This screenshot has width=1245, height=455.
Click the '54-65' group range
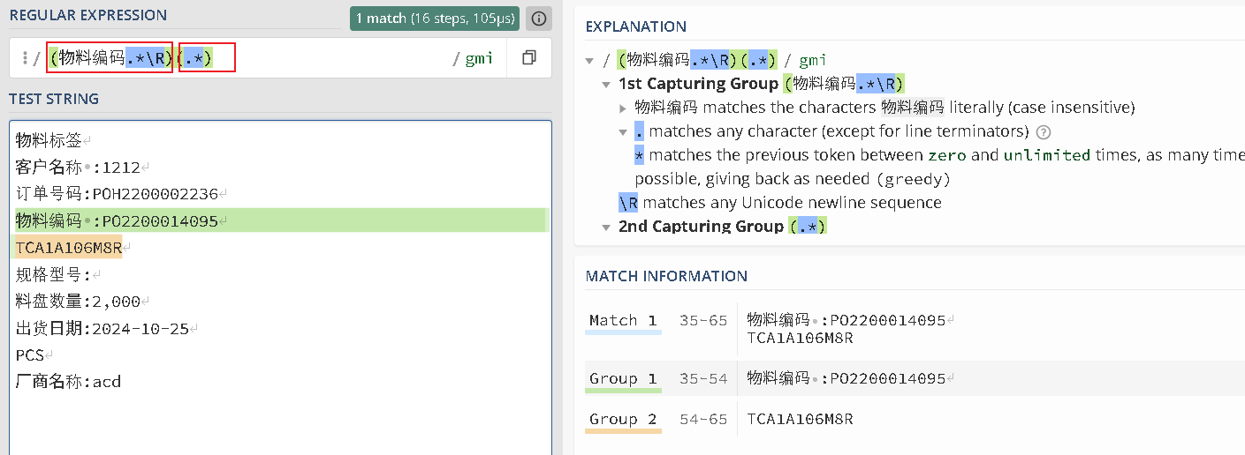click(x=703, y=419)
